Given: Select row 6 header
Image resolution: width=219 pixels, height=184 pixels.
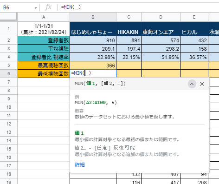Looking at the screenshot, I should [9, 74].
